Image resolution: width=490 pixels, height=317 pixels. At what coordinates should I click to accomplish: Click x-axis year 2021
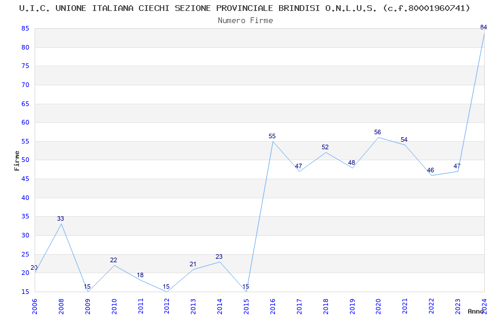pos(405,306)
